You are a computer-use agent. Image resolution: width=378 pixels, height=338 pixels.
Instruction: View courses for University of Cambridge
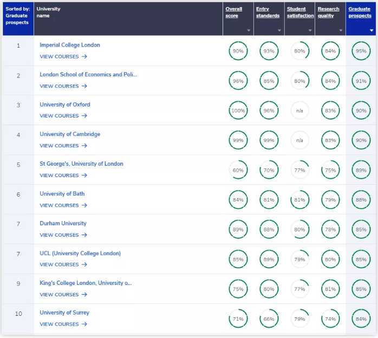click(x=63, y=146)
